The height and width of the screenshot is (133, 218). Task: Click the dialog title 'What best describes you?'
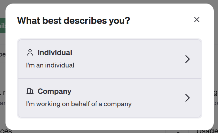coord(74,21)
